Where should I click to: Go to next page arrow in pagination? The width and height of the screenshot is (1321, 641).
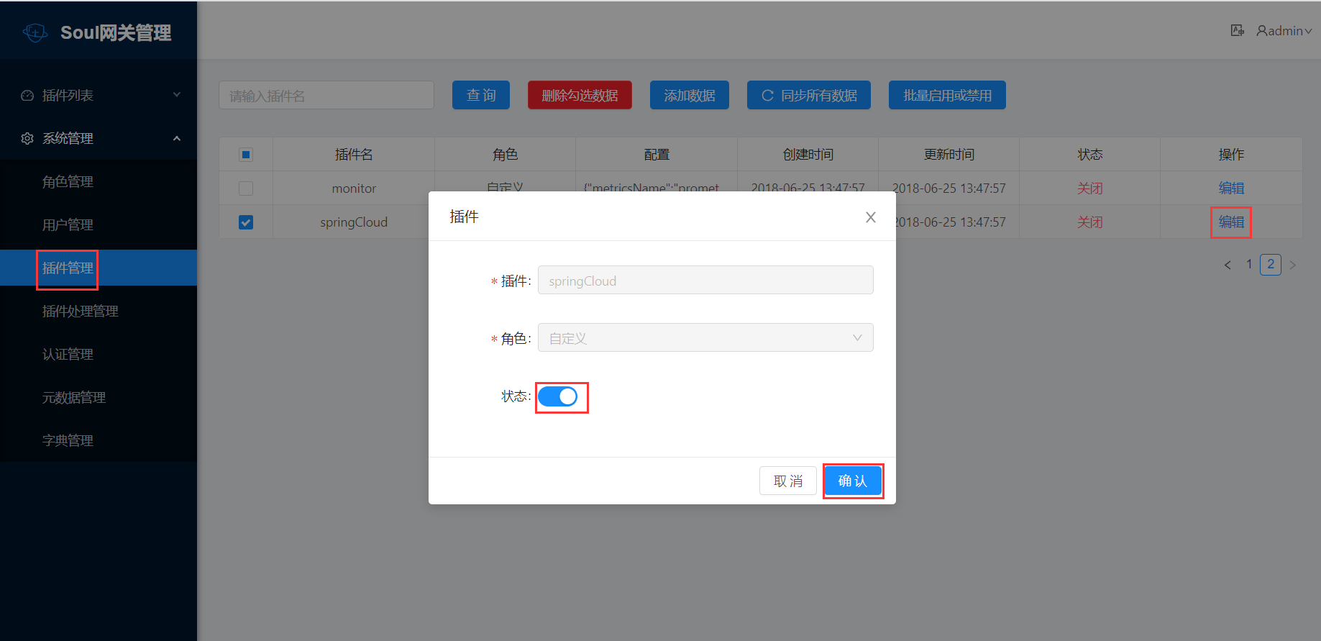[x=1292, y=265]
